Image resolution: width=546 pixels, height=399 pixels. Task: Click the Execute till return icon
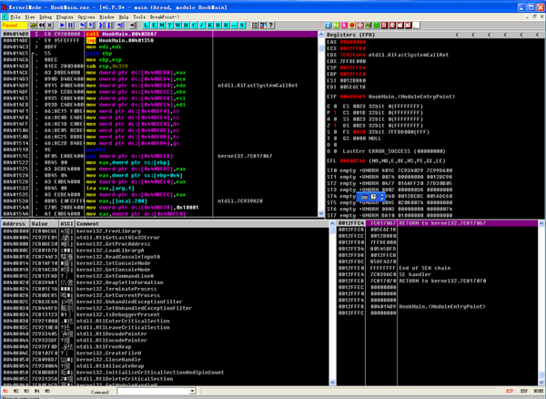coord(120,26)
